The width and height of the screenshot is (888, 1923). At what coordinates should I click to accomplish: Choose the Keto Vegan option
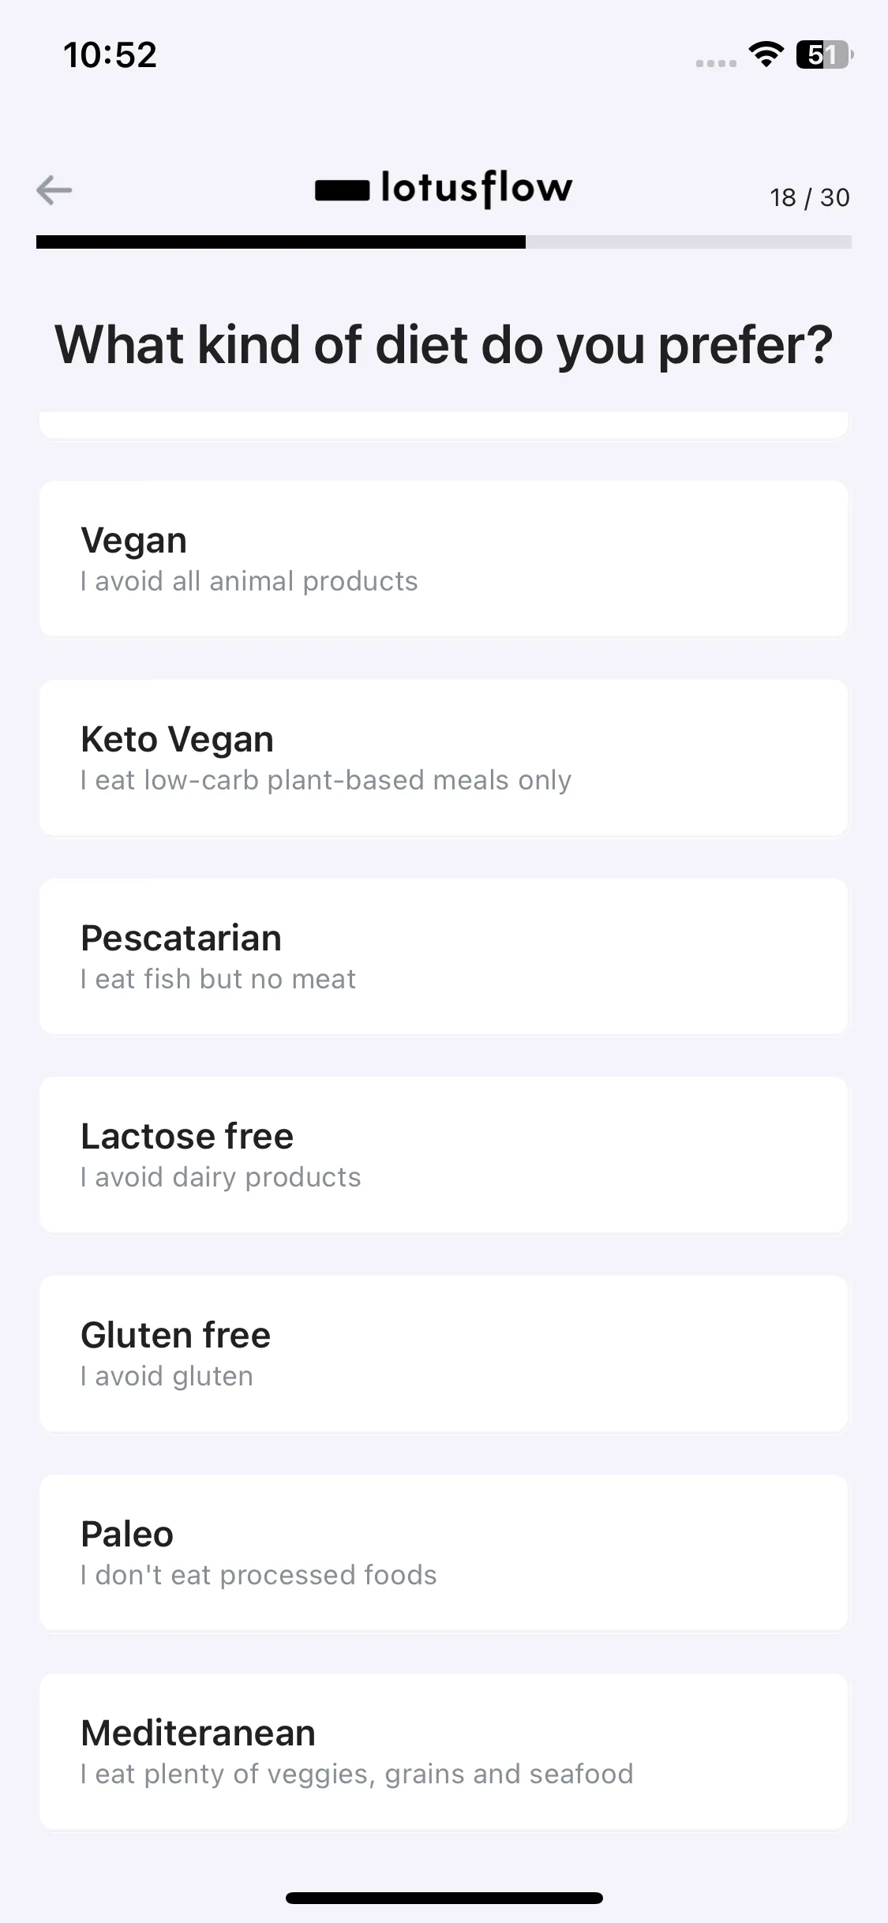point(444,758)
